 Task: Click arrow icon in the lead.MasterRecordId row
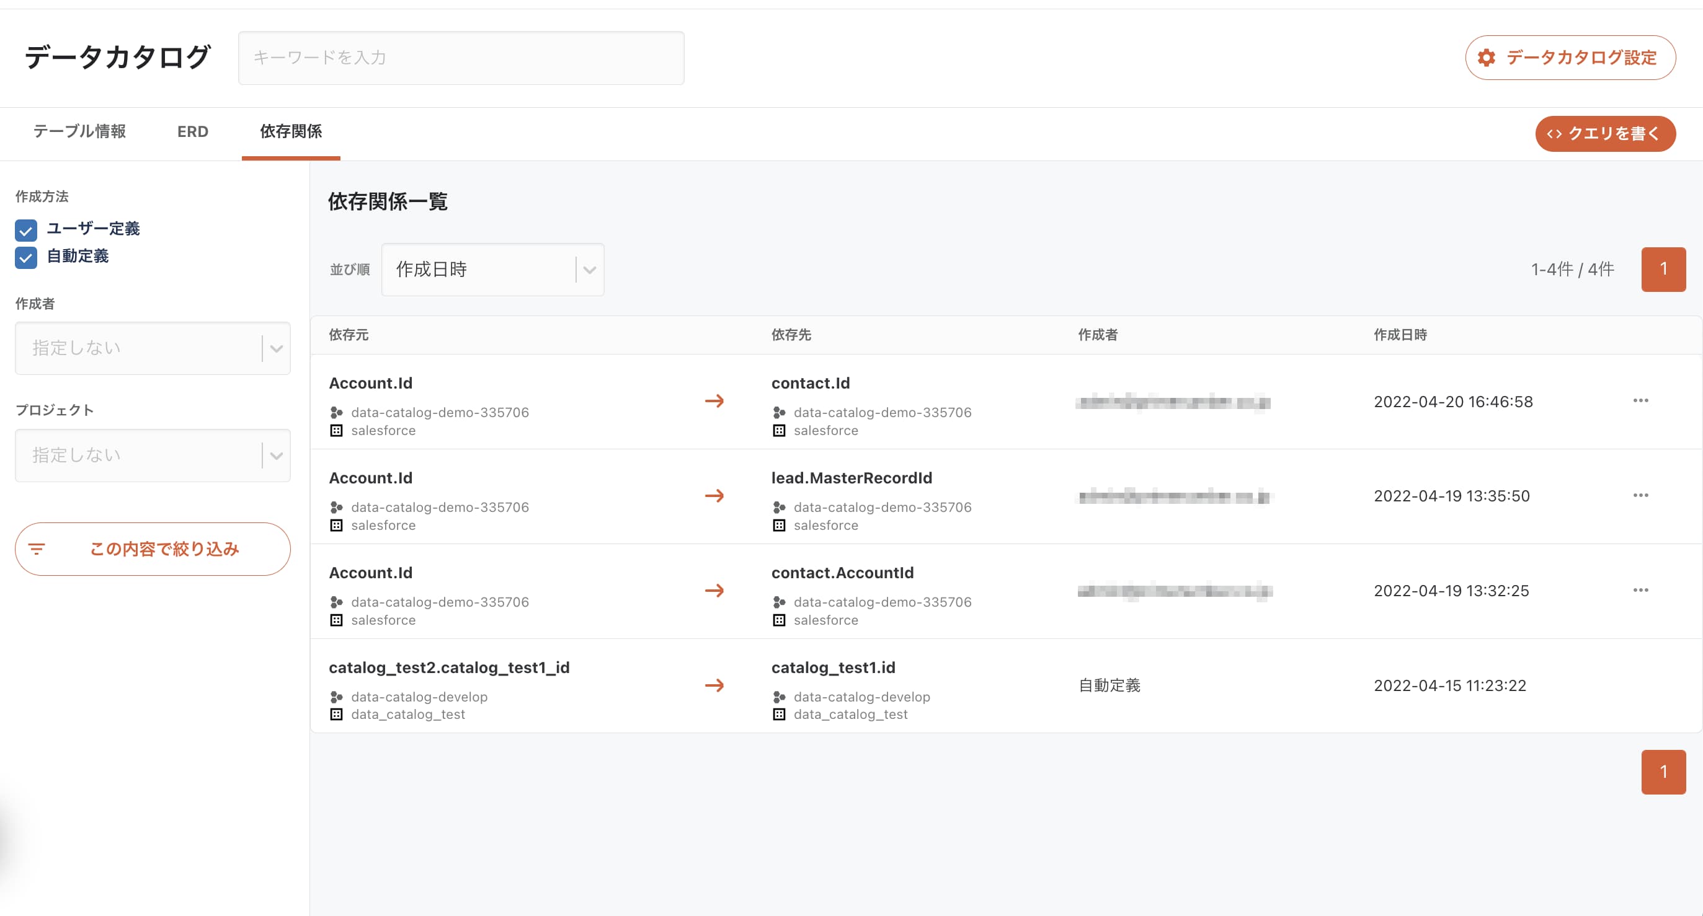point(714,496)
